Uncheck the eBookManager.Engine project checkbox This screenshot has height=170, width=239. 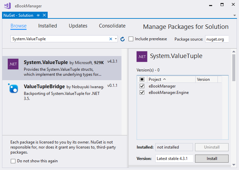[142, 93]
